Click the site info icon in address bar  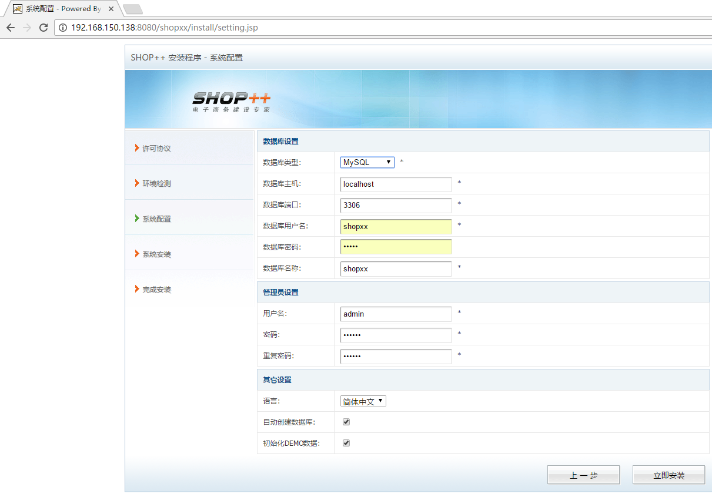click(x=63, y=28)
